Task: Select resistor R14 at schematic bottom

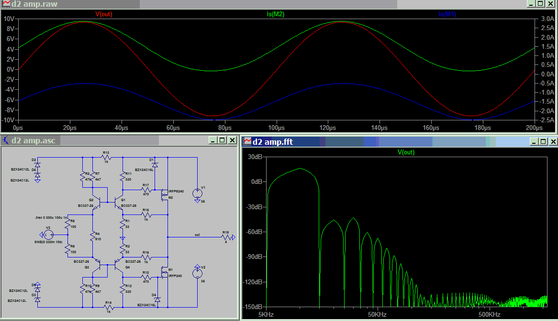Action: (x=109, y=307)
